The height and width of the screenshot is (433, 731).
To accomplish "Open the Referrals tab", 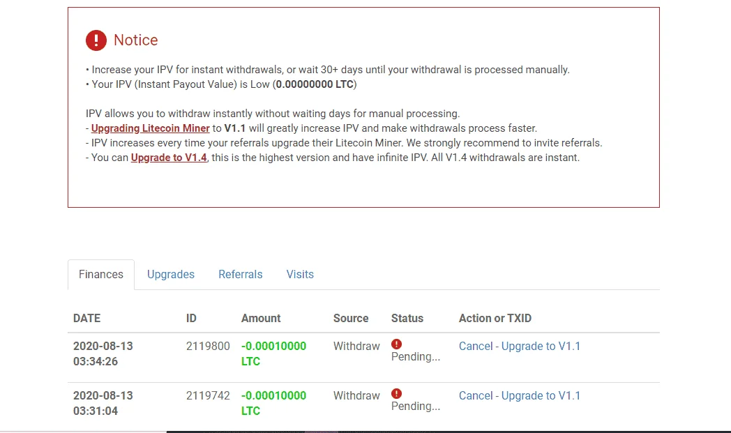I will (x=241, y=275).
